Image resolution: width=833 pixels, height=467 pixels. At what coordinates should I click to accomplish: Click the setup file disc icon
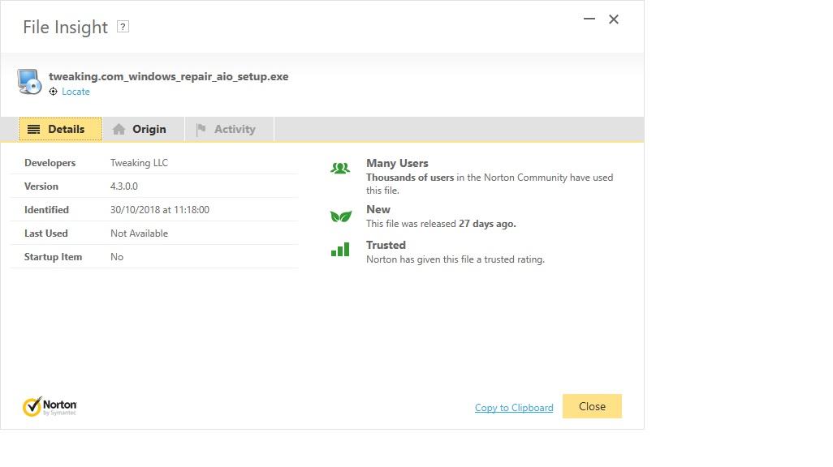[x=29, y=82]
